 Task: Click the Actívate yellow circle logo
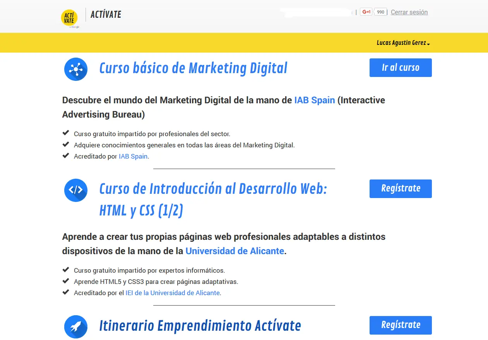pos(69,17)
